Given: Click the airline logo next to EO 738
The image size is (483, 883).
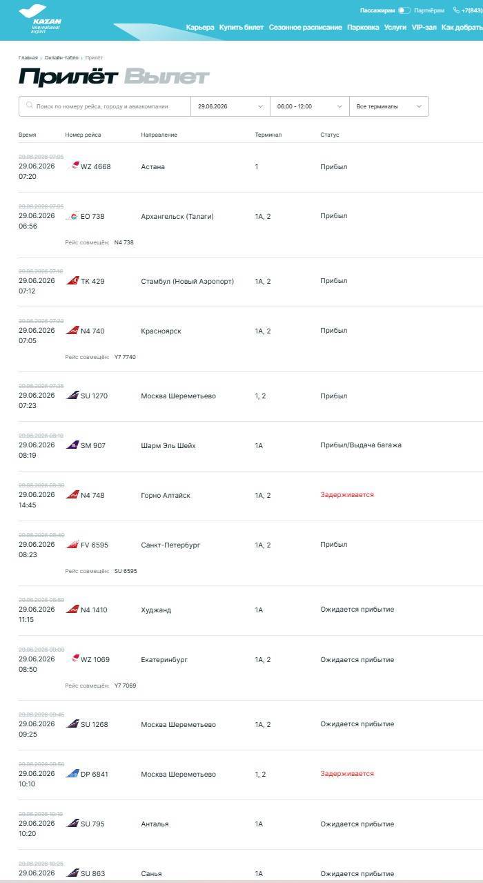Looking at the screenshot, I should tap(72, 216).
